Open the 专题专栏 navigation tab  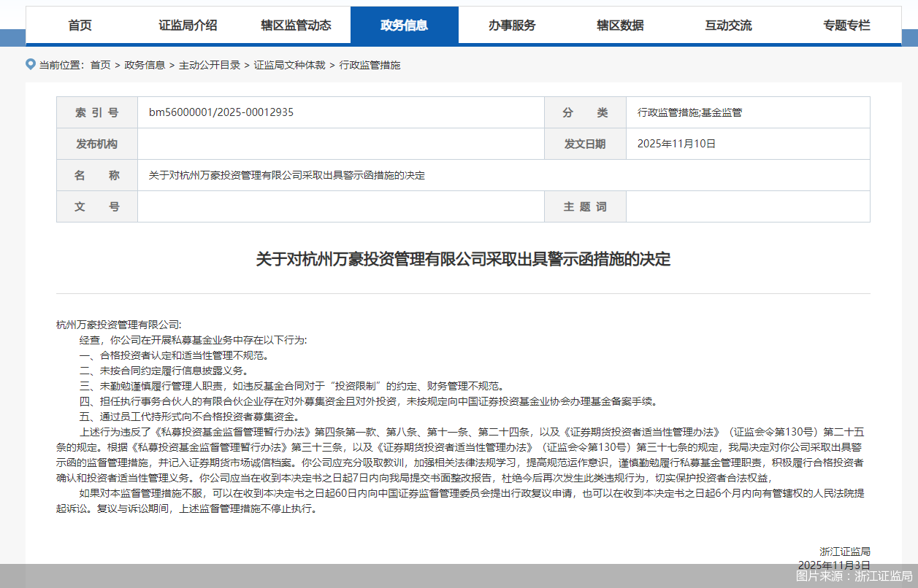[846, 25]
